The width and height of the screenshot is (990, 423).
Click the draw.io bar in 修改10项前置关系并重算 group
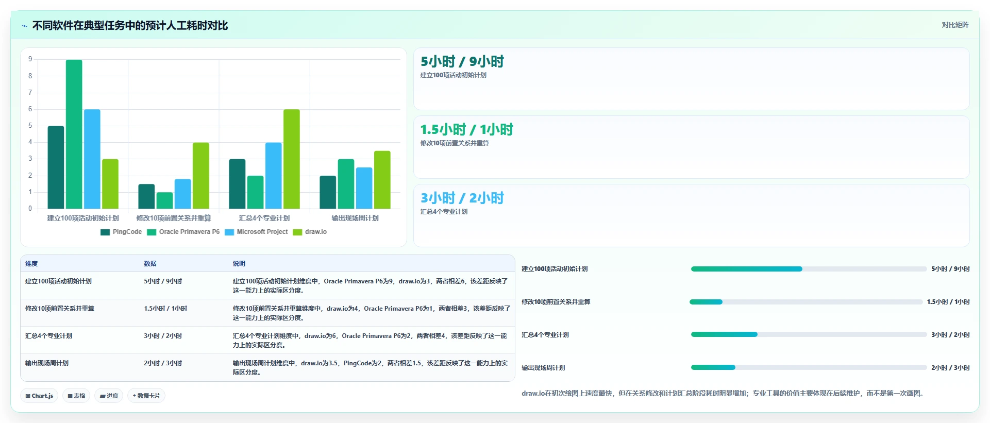(x=200, y=176)
